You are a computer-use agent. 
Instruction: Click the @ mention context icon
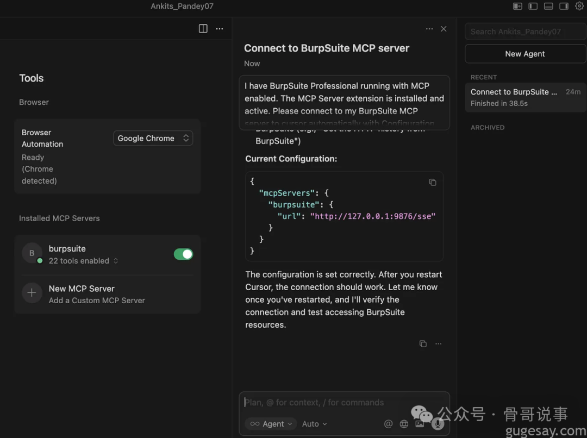(x=388, y=424)
